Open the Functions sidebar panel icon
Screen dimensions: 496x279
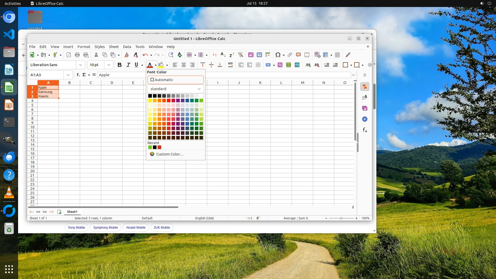coord(365,130)
